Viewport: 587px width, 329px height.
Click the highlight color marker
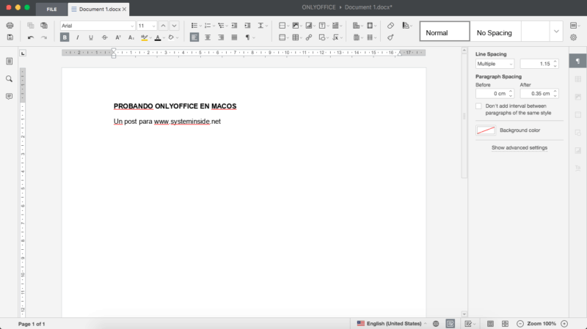pos(144,37)
